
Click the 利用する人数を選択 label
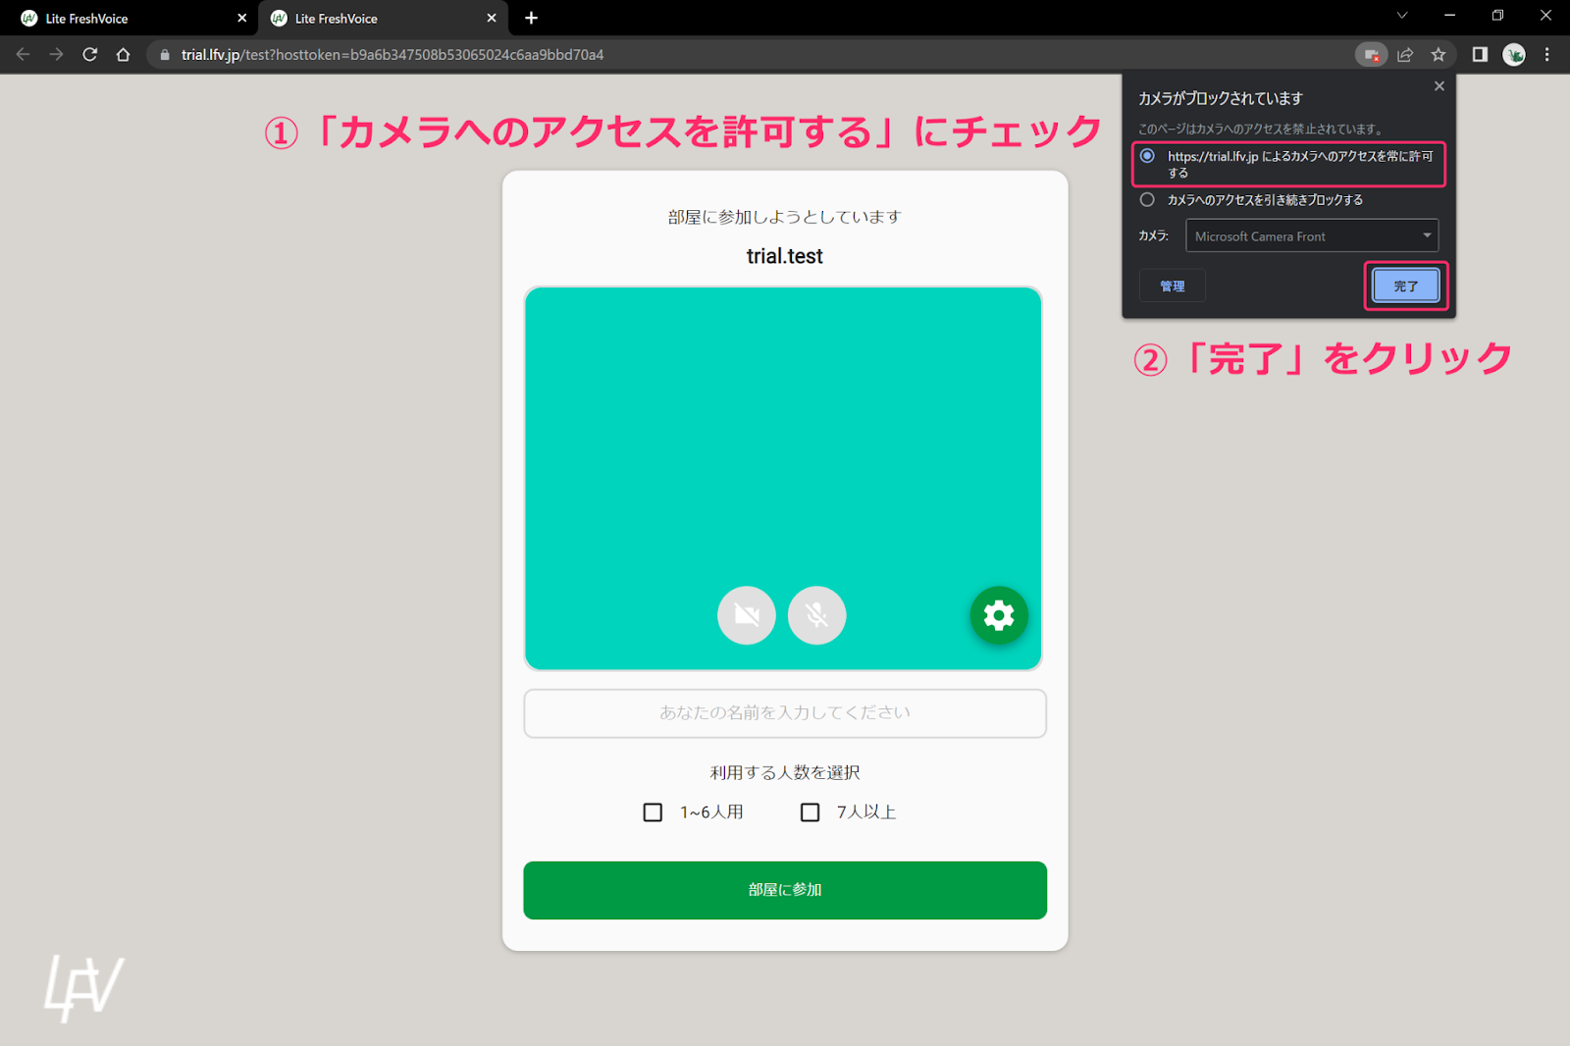point(785,772)
